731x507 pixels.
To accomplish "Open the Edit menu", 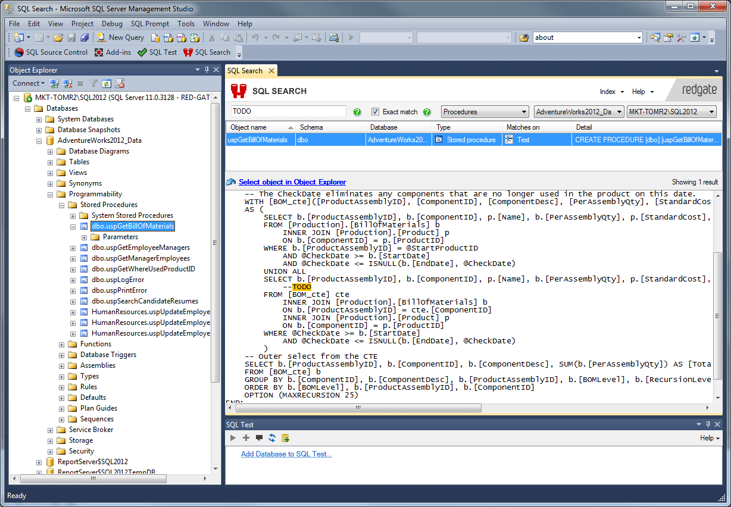I will pos(34,24).
